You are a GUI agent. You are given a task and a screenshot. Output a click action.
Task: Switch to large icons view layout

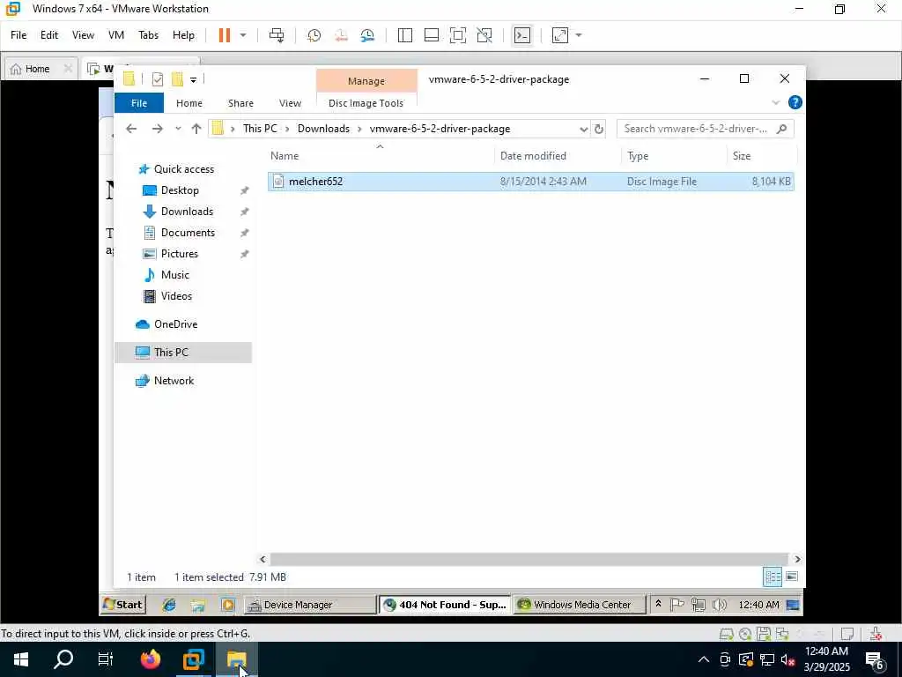792,577
